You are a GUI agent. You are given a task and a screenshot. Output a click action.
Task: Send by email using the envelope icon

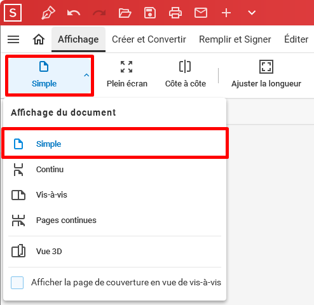pyautogui.click(x=201, y=13)
